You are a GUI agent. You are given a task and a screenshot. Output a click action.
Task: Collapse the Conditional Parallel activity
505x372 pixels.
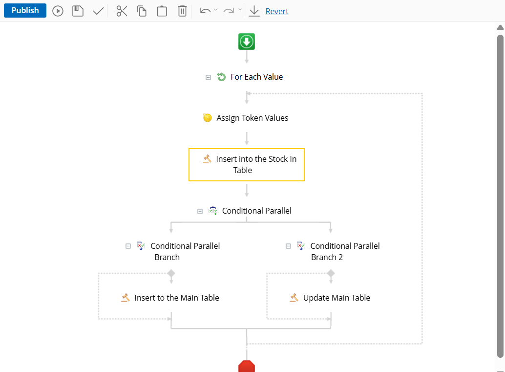tap(200, 211)
